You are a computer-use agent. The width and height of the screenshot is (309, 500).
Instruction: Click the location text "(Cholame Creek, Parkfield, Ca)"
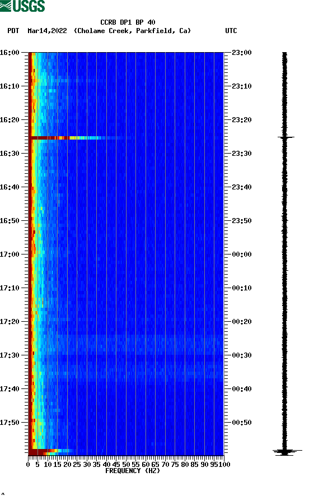[132, 31]
